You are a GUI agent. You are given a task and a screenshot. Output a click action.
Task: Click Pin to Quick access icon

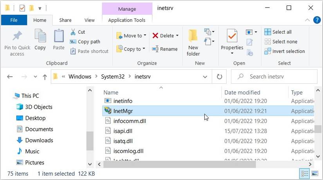pyautogui.click(x=17, y=36)
